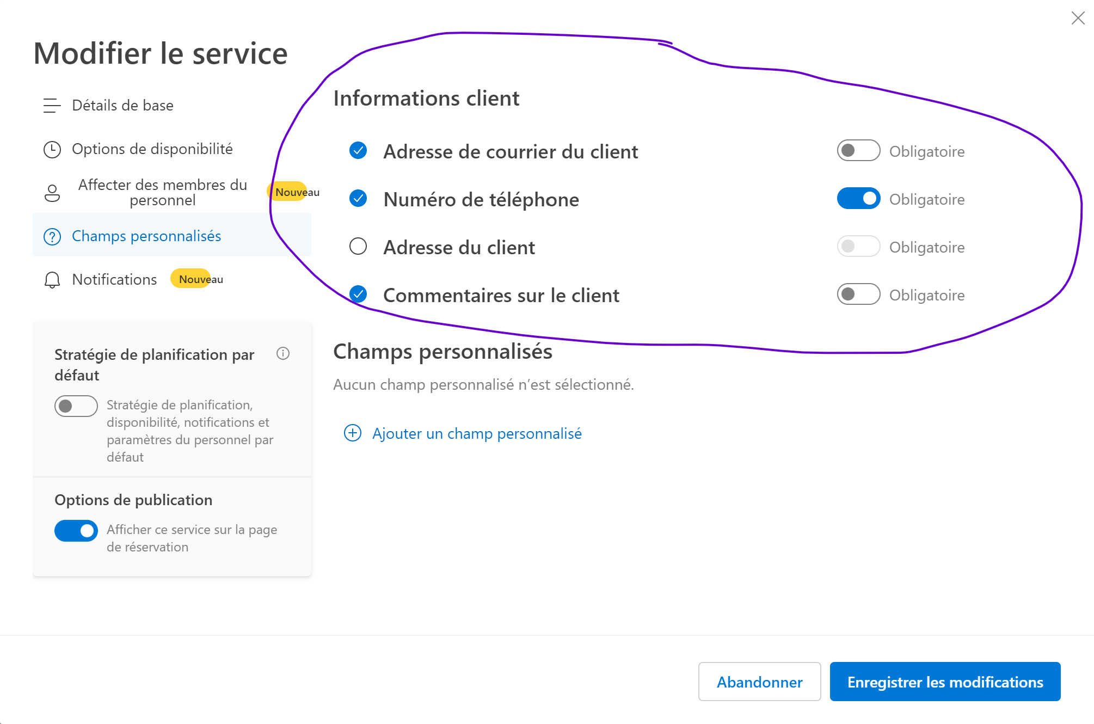Click the bell icon for Notifications
The width and height of the screenshot is (1094, 724).
tap(52, 280)
